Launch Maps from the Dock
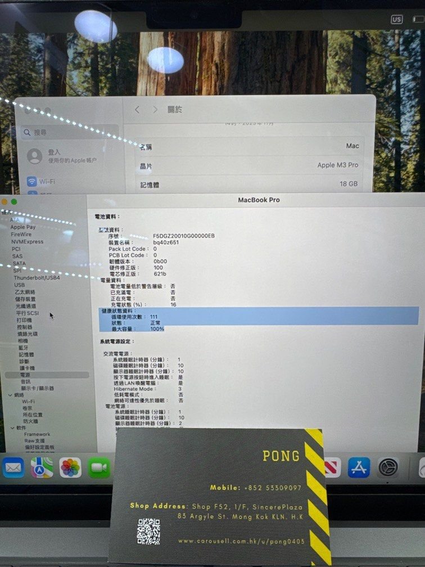This screenshot has height=567, width=425. point(42,467)
